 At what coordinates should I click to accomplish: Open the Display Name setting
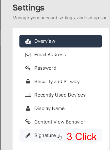pos(60,108)
